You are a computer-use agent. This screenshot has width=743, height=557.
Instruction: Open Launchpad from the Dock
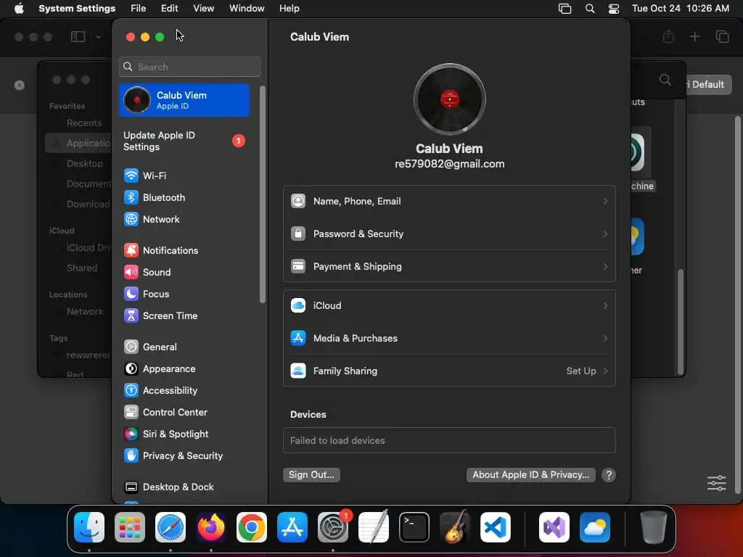pyautogui.click(x=130, y=527)
